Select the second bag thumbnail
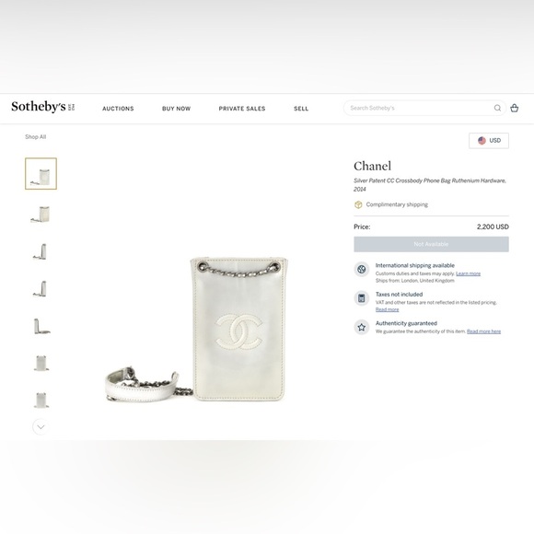 [x=41, y=215]
